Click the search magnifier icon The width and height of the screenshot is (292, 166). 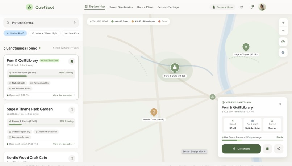click(8, 23)
